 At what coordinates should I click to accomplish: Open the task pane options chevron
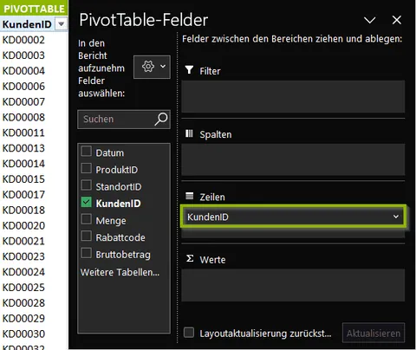(369, 20)
